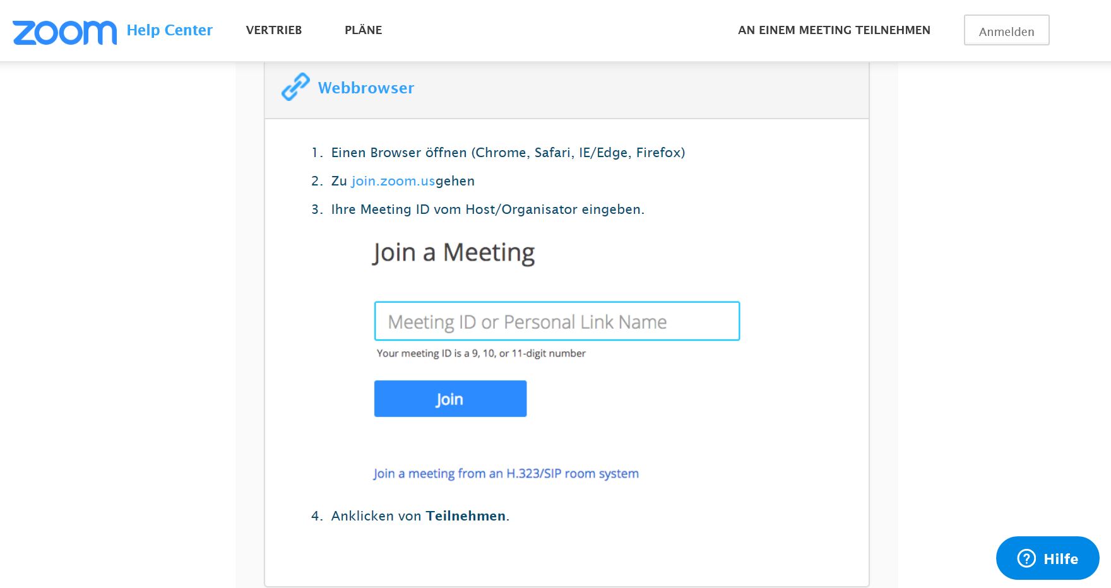1111x588 pixels.
Task: Open the VERTRIEB menu item
Action: (274, 30)
